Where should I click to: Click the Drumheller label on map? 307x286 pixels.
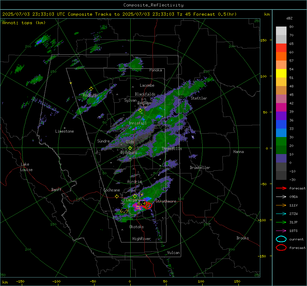pyautogui.click(x=200, y=168)
